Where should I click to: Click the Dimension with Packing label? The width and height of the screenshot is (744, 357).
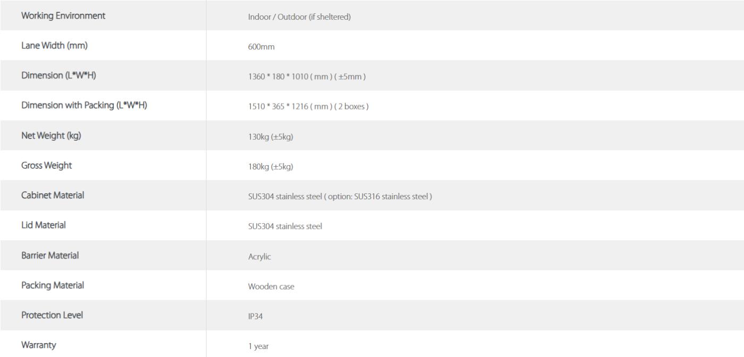[84, 105]
